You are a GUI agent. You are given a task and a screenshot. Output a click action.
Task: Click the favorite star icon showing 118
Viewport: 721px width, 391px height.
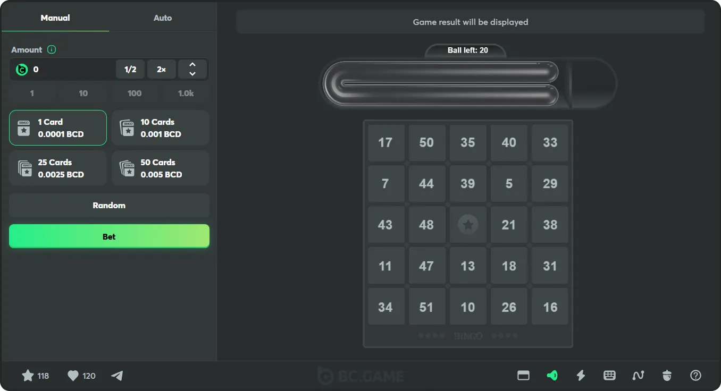pos(35,376)
